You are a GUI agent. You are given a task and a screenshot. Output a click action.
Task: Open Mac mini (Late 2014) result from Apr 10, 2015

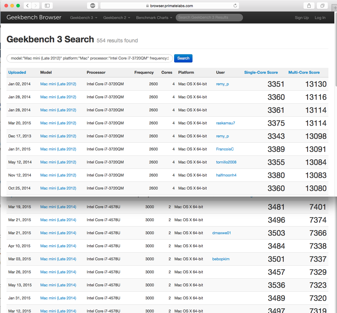point(58,246)
